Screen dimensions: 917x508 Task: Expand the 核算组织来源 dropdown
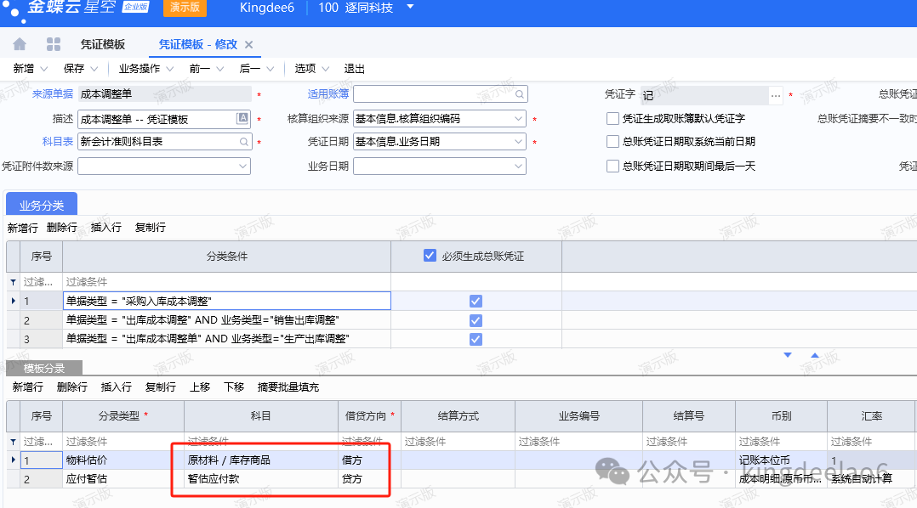coord(519,119)
